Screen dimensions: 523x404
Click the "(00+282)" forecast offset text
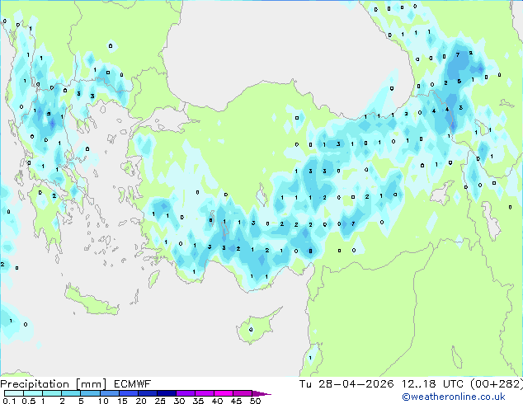[497, 384]
